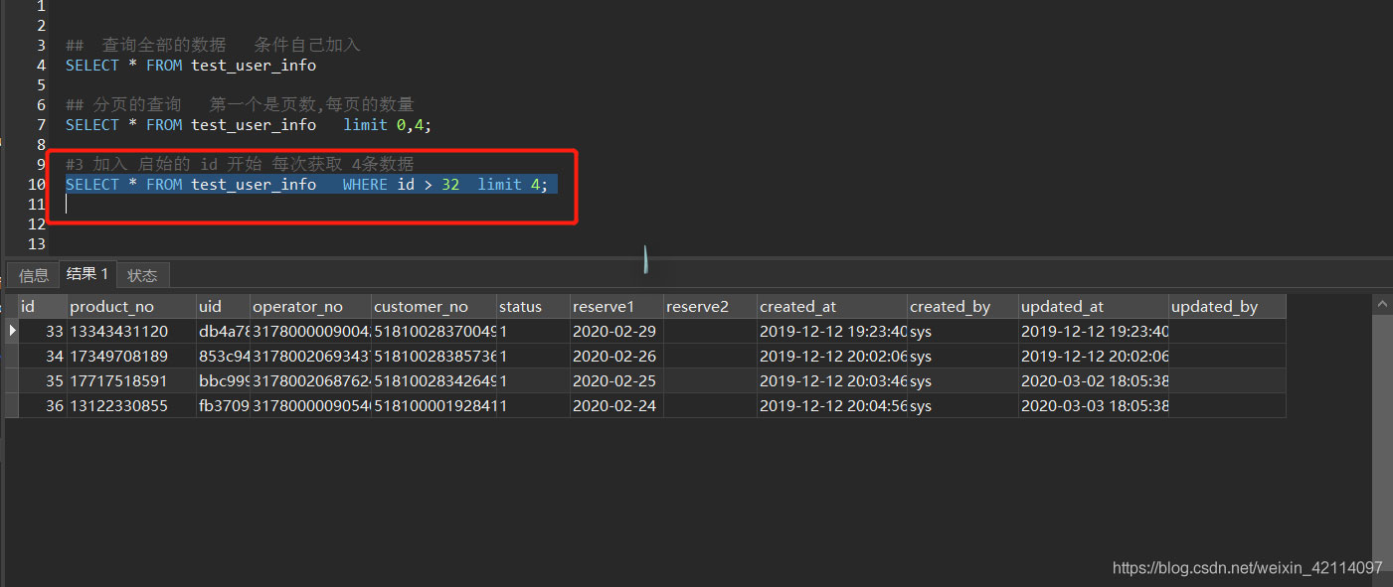The image size is (1393, 587).
Task: Select the updated_by column header
Action: click(x=1226, y=307)
